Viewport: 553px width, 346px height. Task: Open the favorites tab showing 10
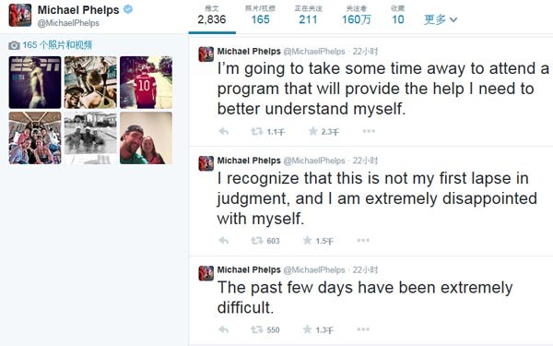[398, 16]
